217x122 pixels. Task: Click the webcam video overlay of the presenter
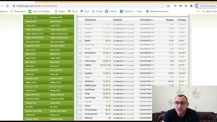click(184, 104)
